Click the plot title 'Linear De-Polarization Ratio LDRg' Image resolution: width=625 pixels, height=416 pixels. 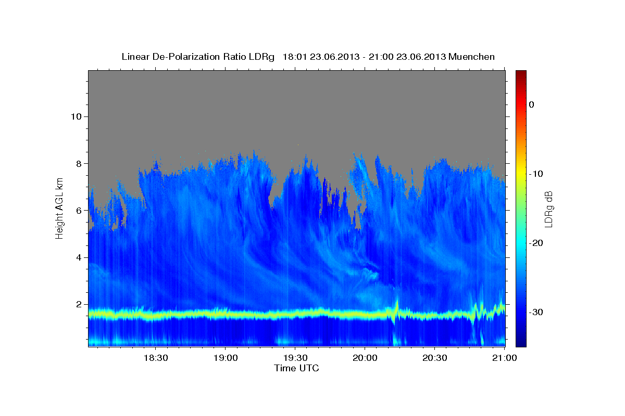pyautogui.click(x=197, y=57)
